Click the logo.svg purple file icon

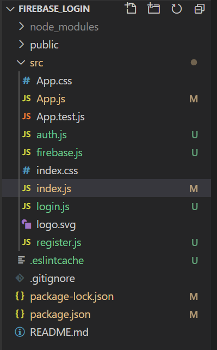26,224
